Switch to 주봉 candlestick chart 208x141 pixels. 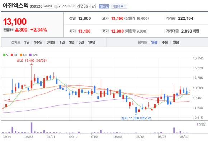point(165,42)
